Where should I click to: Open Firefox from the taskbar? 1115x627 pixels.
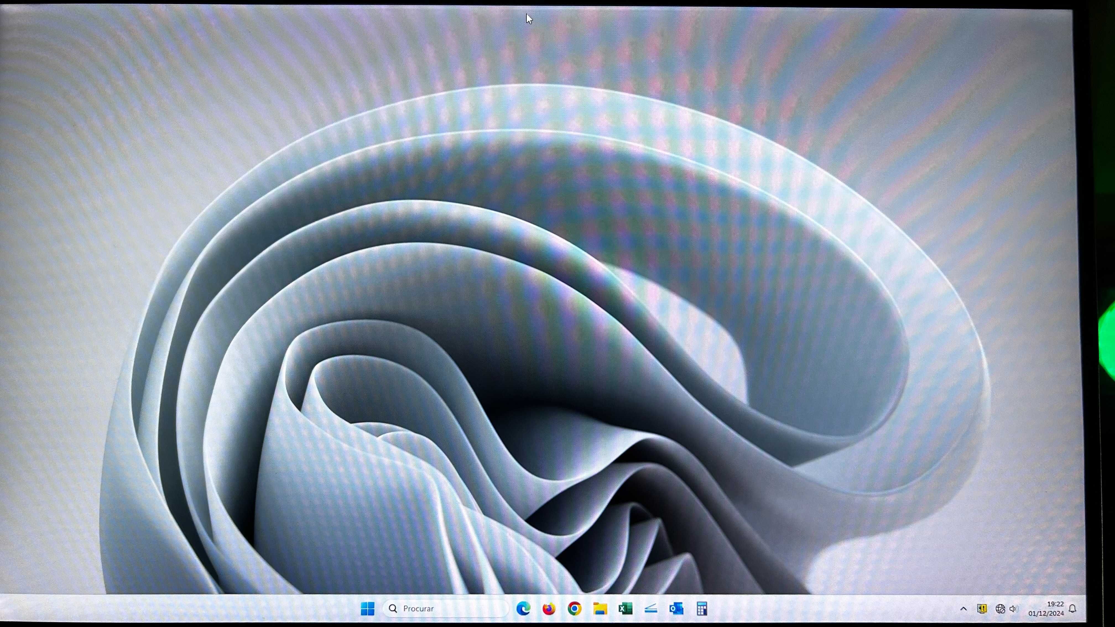pos(549,609)
